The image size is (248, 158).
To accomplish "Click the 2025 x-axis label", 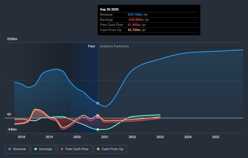I will pyautogui.click(x=216, y=137).
